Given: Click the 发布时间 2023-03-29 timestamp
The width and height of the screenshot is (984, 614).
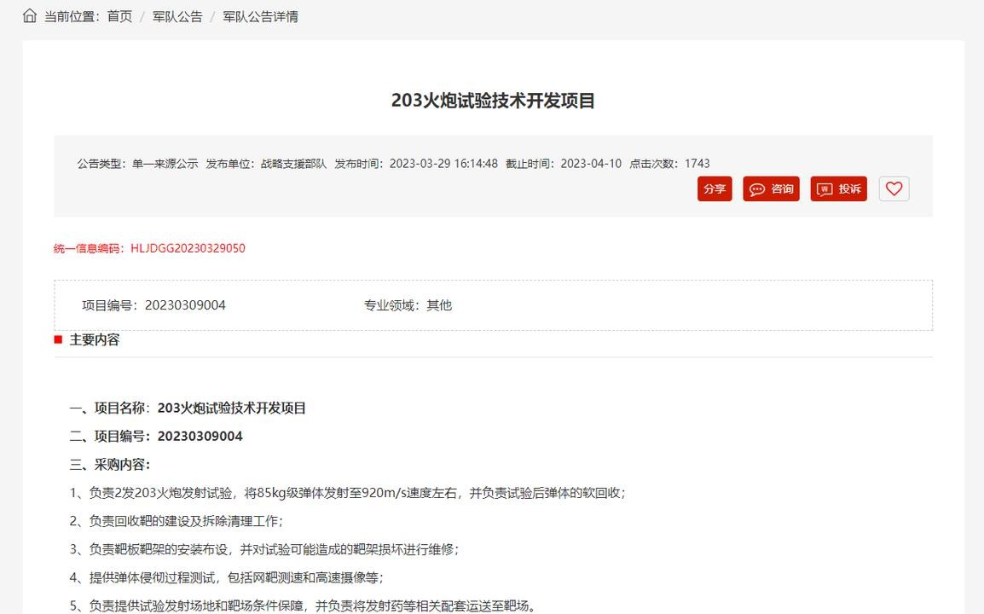Looking at the screenshot, I should 416,164.
